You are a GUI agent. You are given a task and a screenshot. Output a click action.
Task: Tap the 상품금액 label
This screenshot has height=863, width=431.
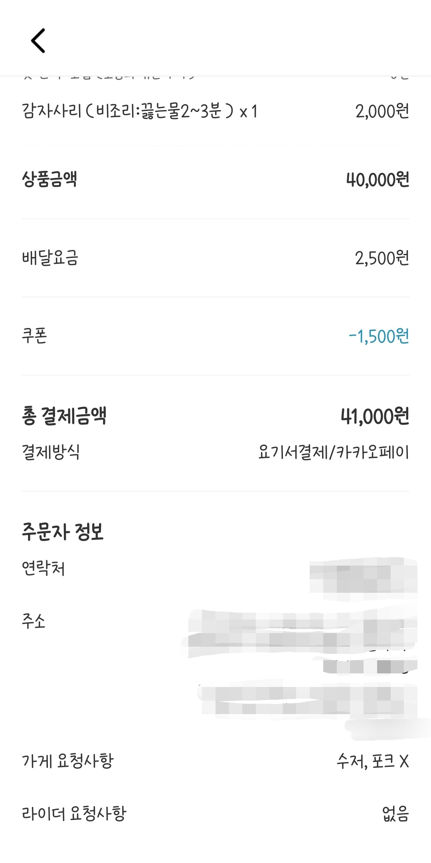(49, 179)
